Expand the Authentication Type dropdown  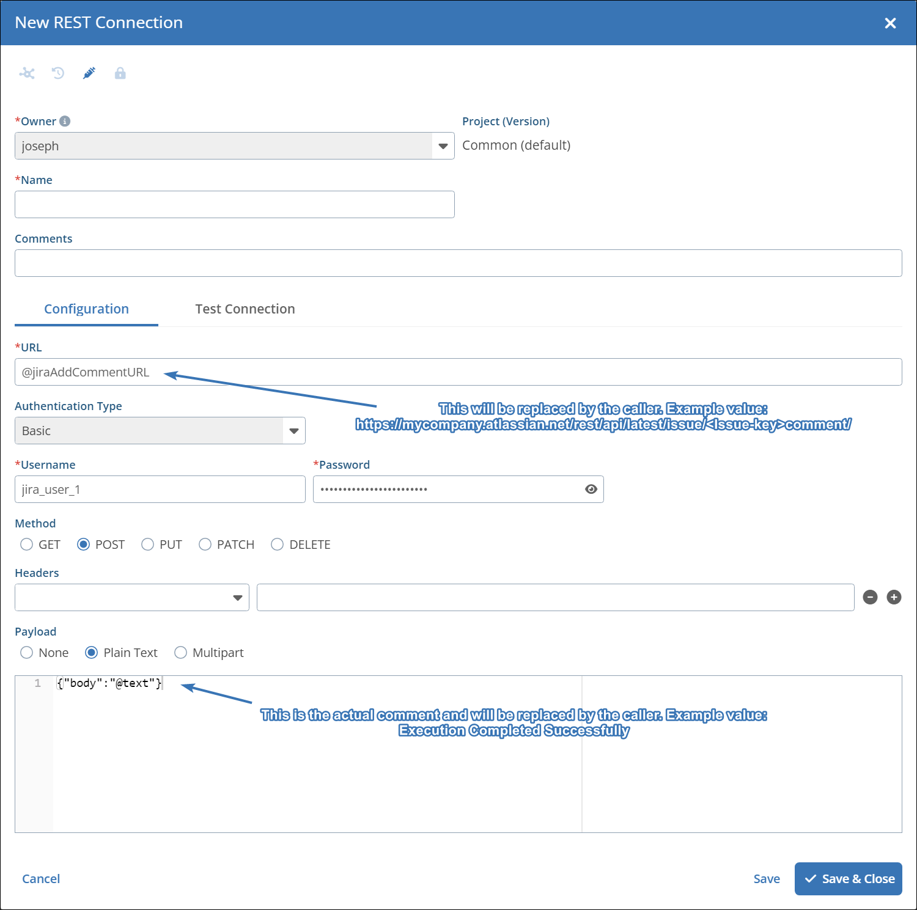(x=293, y=431)
